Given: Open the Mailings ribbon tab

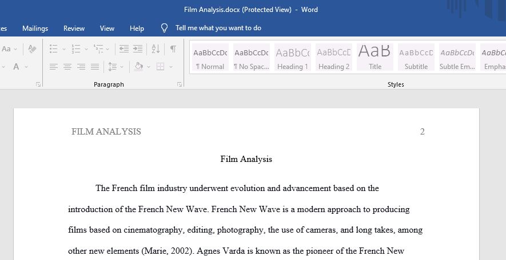Looking at the screenshot, I should coord(35,29).
